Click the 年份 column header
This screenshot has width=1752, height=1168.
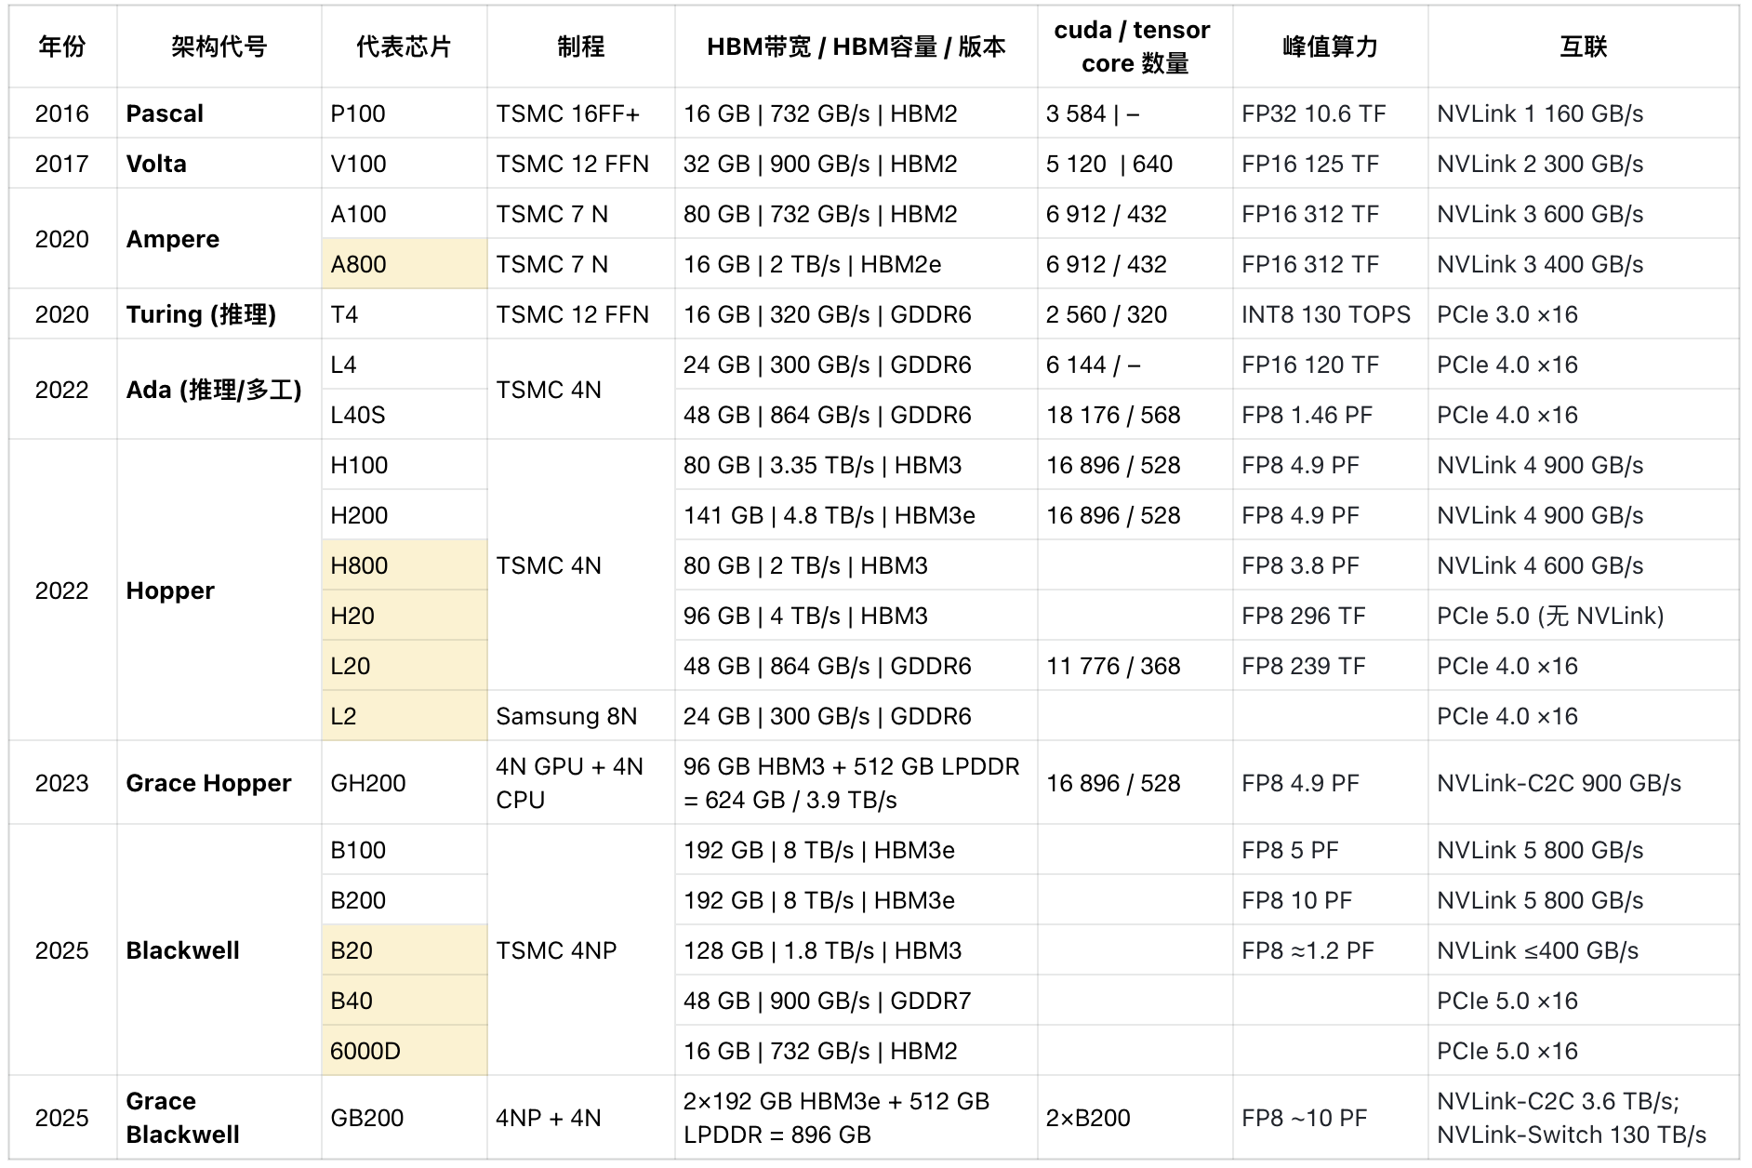tap(62, 46)
